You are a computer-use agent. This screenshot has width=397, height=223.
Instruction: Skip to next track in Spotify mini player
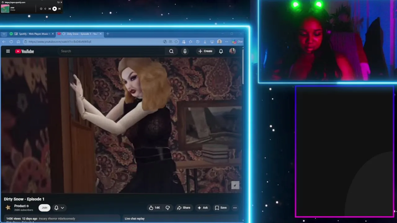(x=60, y=9)
